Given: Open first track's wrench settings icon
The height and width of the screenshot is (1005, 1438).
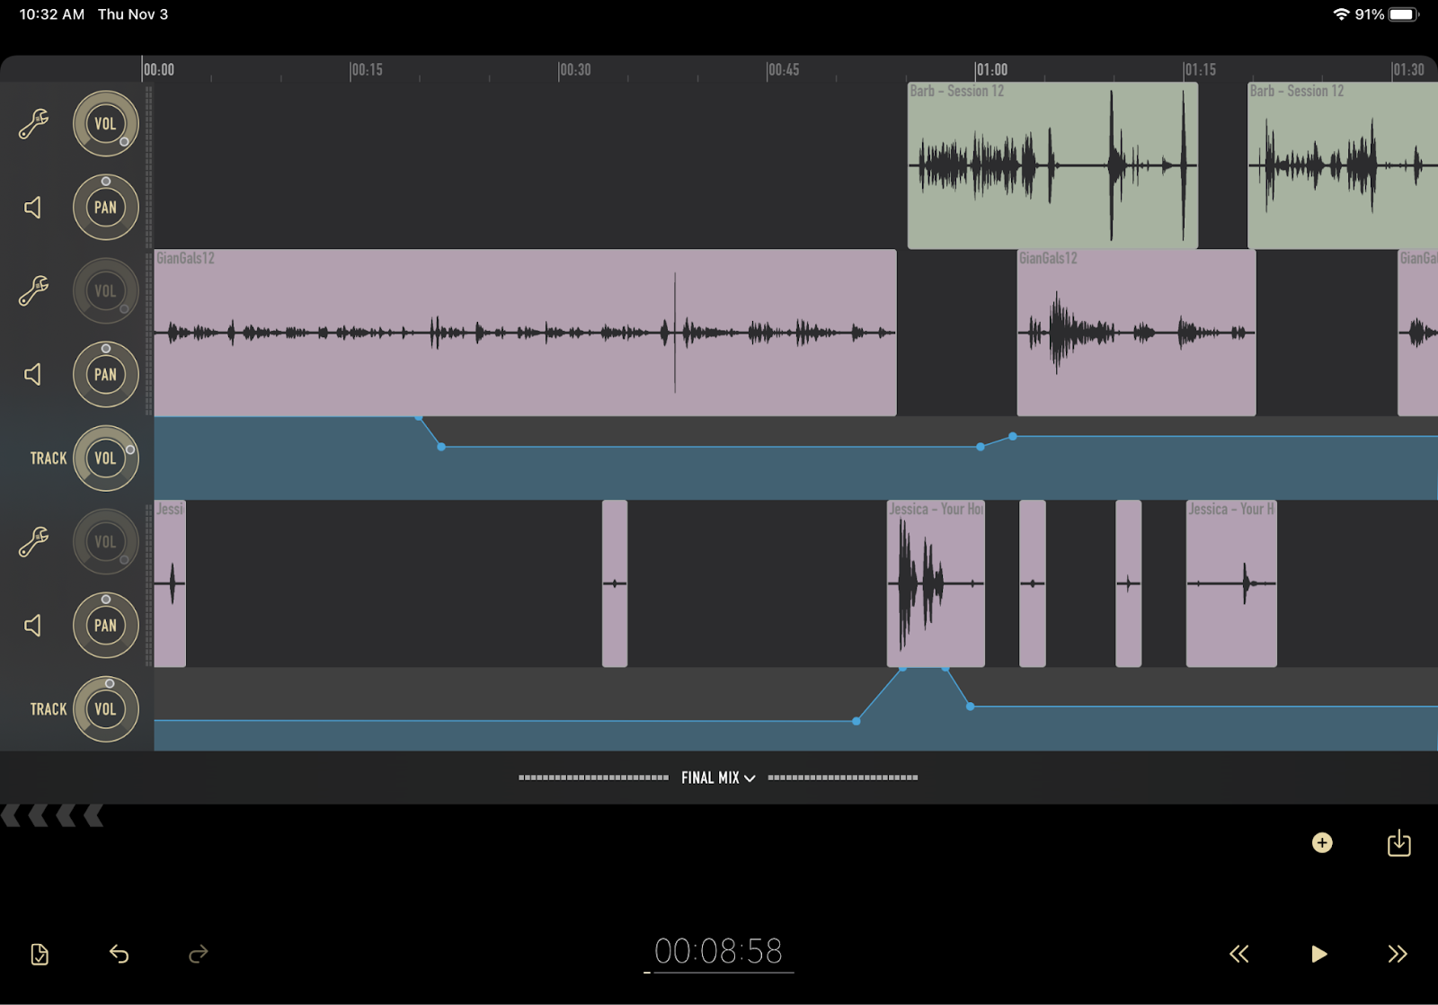Looking at the screenshot, I should (x=33, y=124).
